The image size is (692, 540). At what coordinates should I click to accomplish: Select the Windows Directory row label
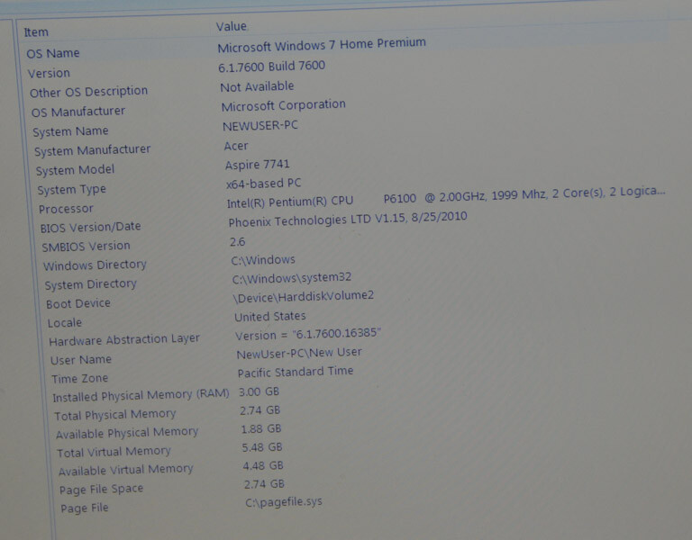click(x=95, y=265)
